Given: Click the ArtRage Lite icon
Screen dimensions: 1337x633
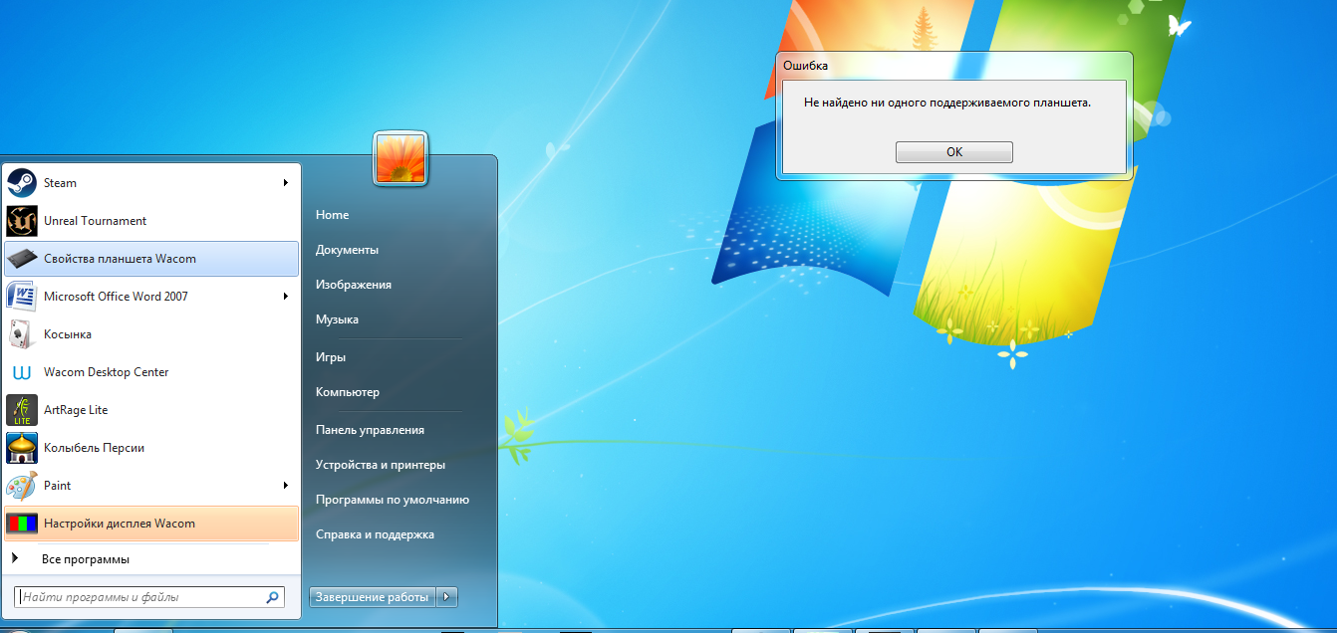Looking at the screenshot, I should [x=22, y=410].
